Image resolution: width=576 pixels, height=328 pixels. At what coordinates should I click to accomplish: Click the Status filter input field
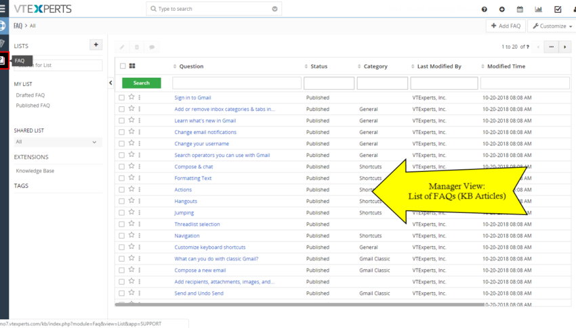point(329,83)
